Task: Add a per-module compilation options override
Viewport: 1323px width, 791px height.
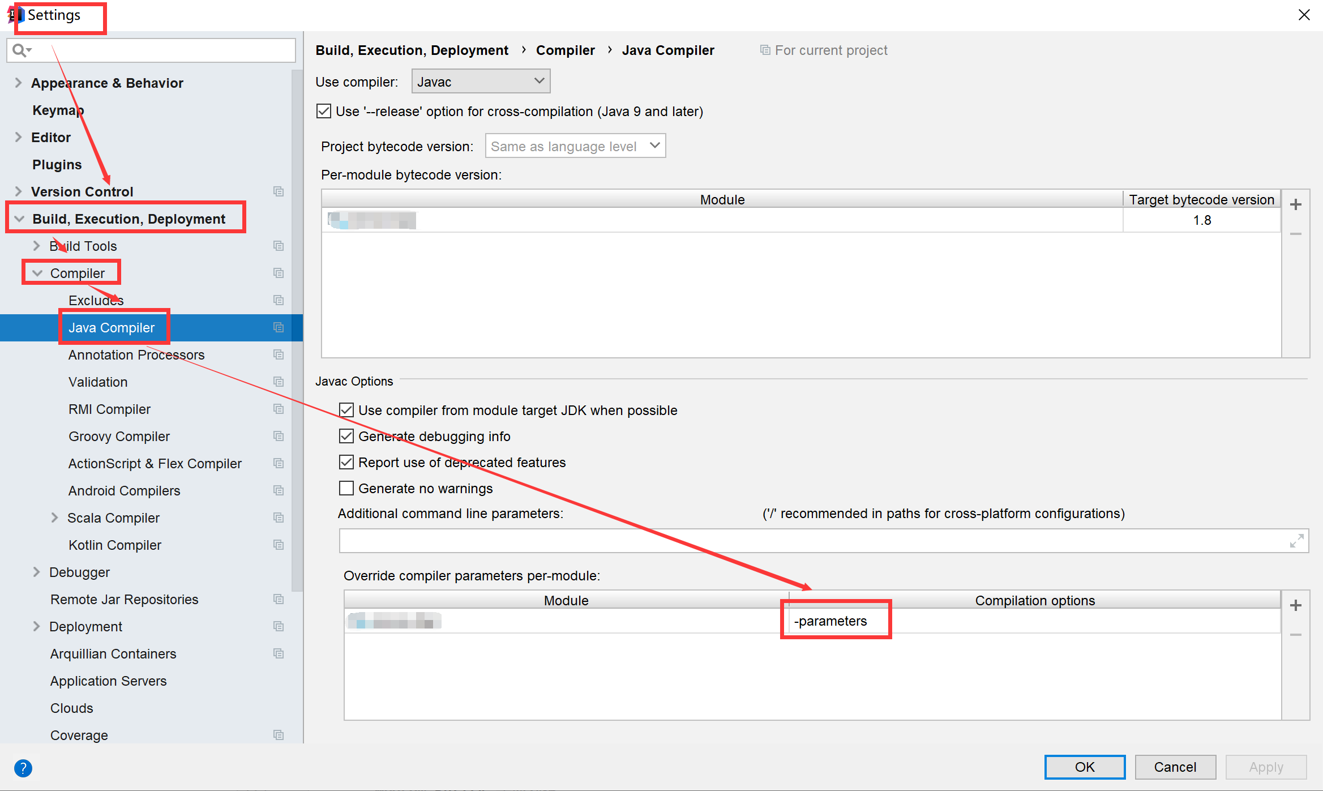Action: coord(1296,606)
